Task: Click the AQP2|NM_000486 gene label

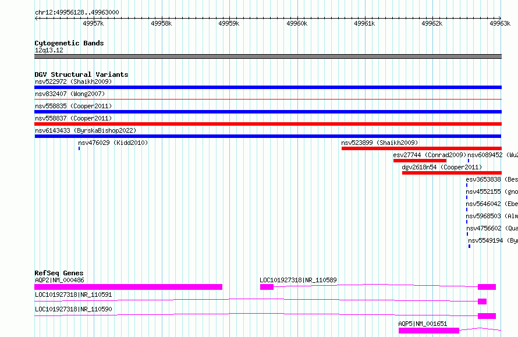Action: (59, 280)
